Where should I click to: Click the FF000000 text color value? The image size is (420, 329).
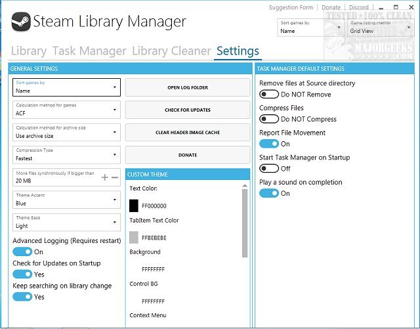(x=154, y=206)
